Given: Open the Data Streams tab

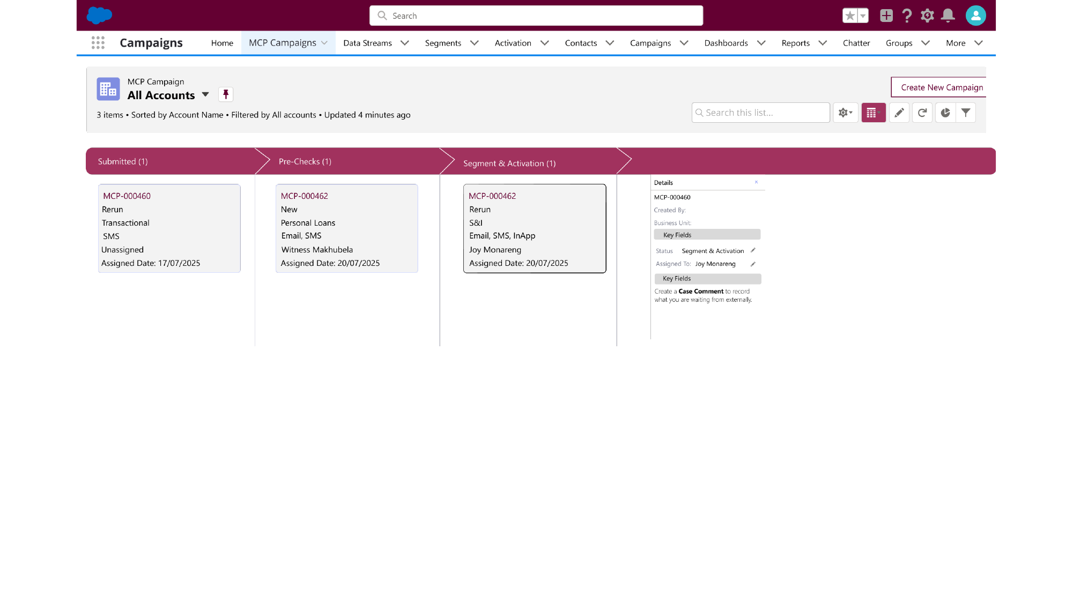Looking at the screenshot, I should pyautogui.click(x=367, y=43).
